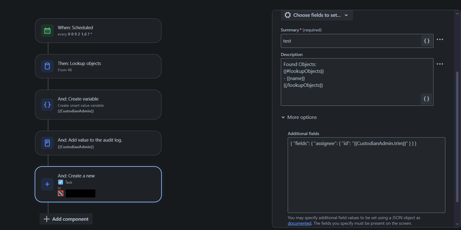Insert smart value in Description field
The width and height of the screenshot is (461, 230).
pyautogui.click(x=426, y=99)
